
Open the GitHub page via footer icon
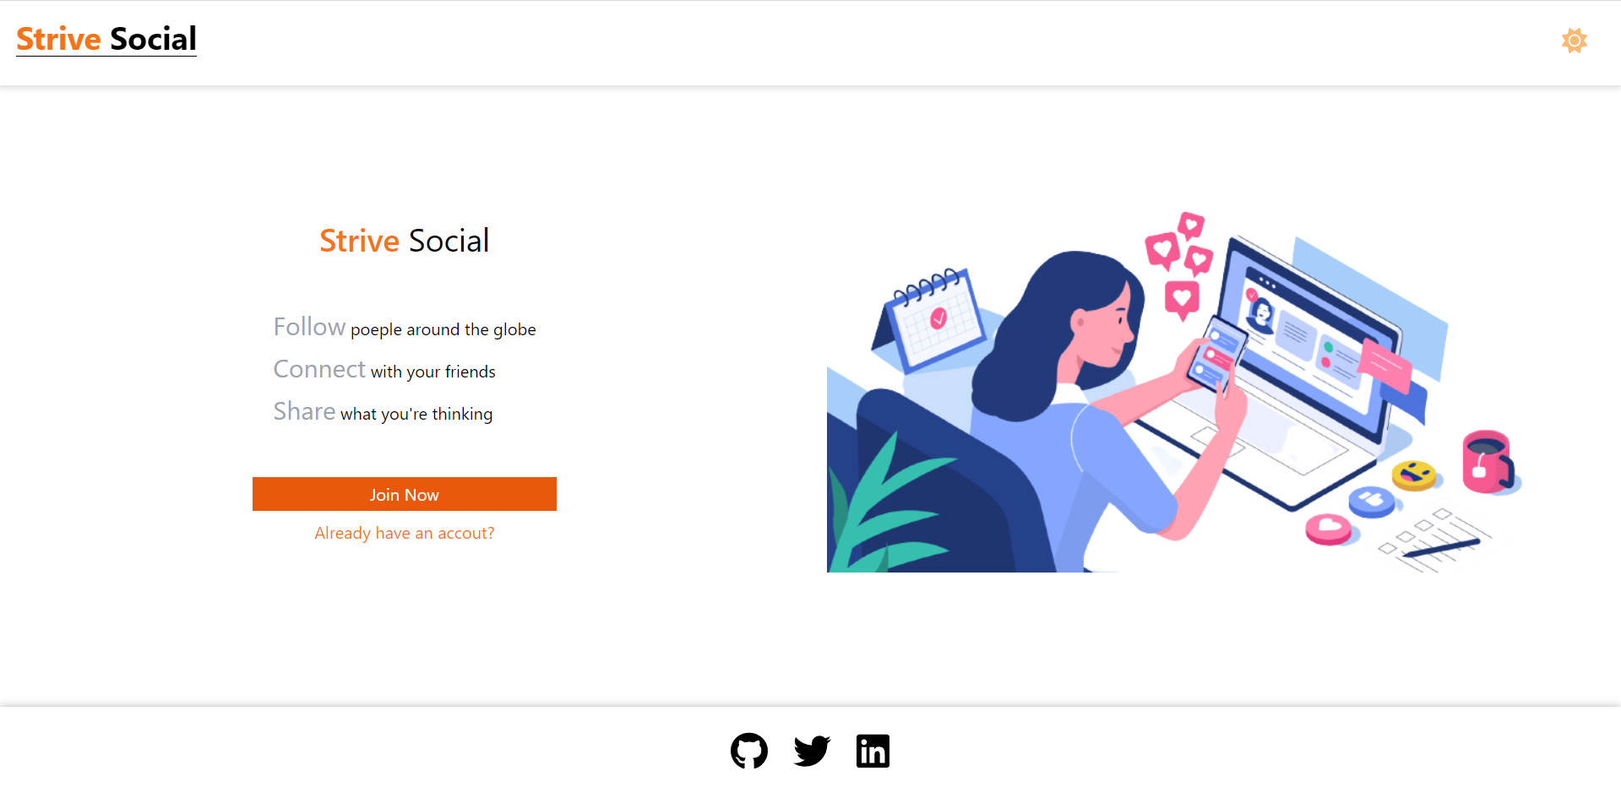[x=748, y=750]
